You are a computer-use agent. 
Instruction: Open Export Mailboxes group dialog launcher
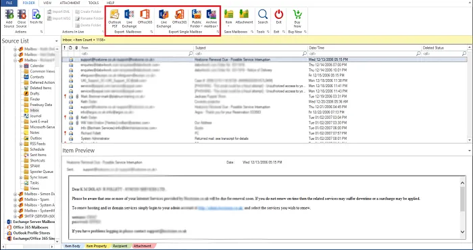click(151, 32)
